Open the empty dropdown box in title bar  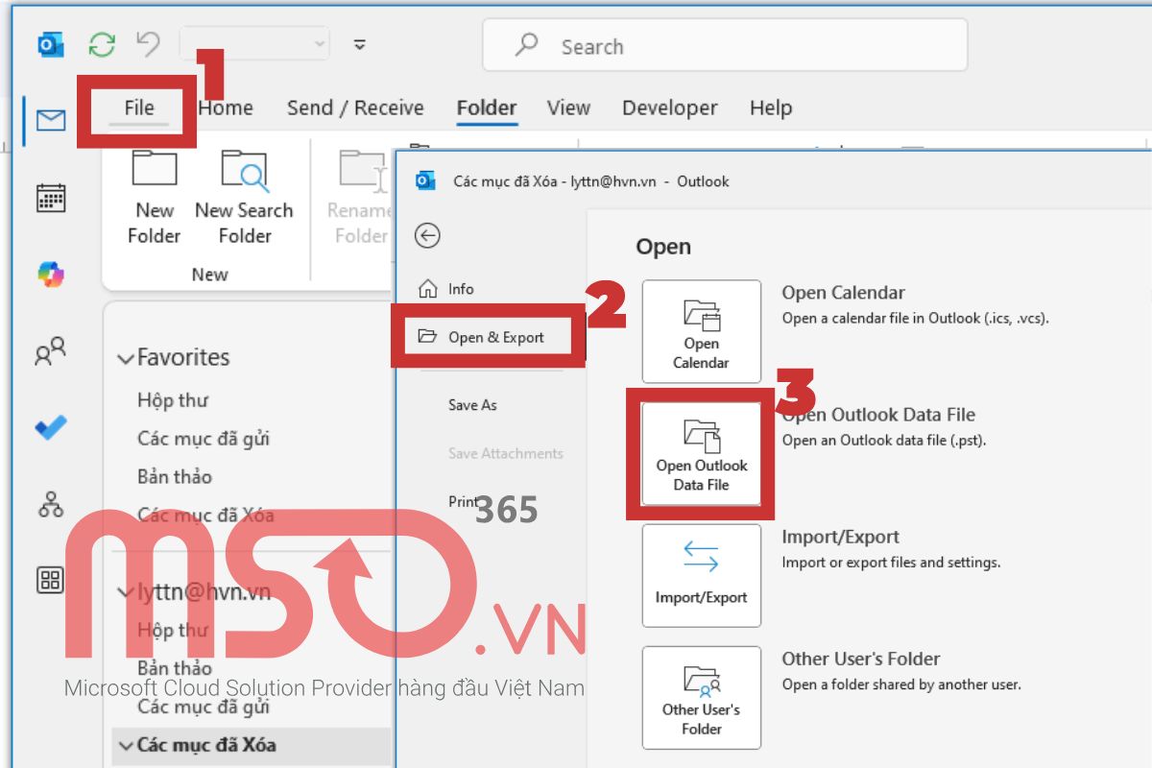click(254, 44)
